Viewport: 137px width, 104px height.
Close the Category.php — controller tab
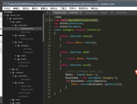[81, 13]
